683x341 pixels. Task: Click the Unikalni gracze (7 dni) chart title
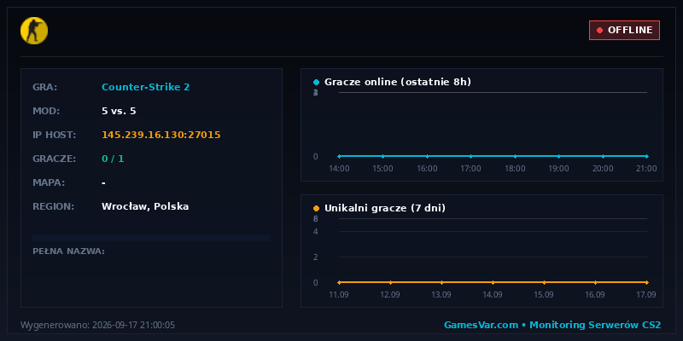pos(385,208)
